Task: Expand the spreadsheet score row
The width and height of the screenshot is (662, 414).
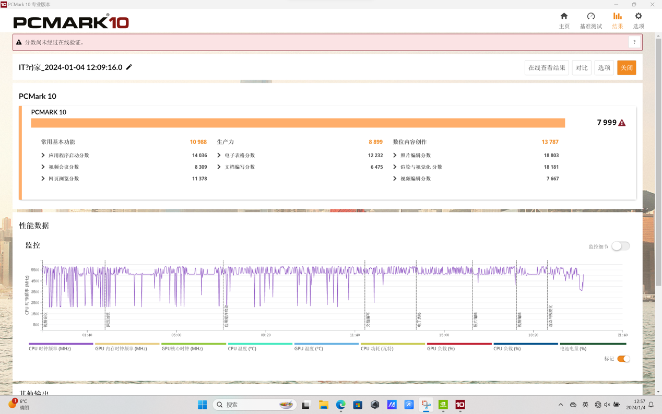Action: [219, 155]
